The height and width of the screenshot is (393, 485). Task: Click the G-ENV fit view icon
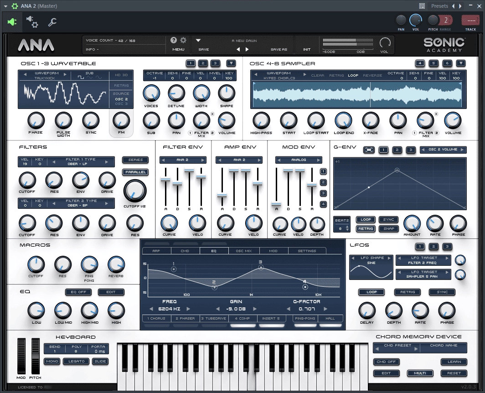tap(369, 150)
